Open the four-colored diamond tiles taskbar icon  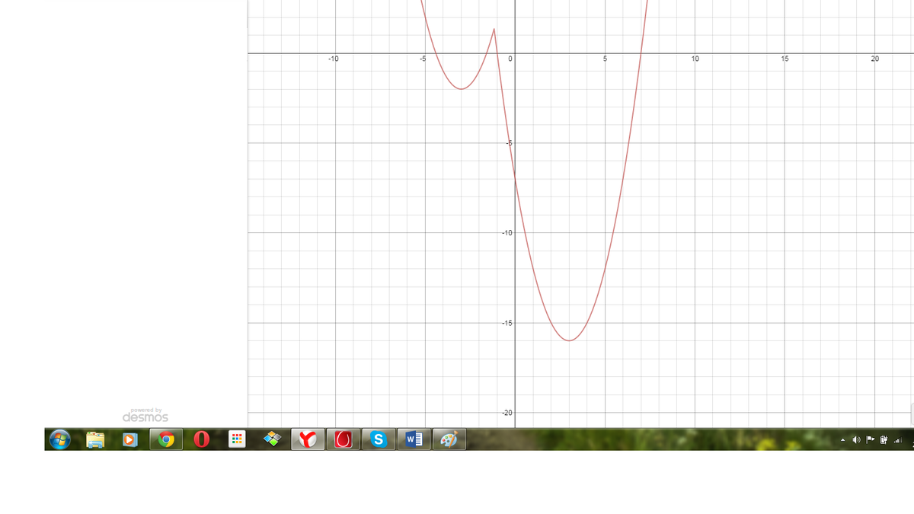tap(273, 439)
